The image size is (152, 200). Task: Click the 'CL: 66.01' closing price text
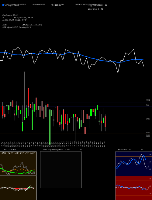pyautogui.click(x=56, y=5)
